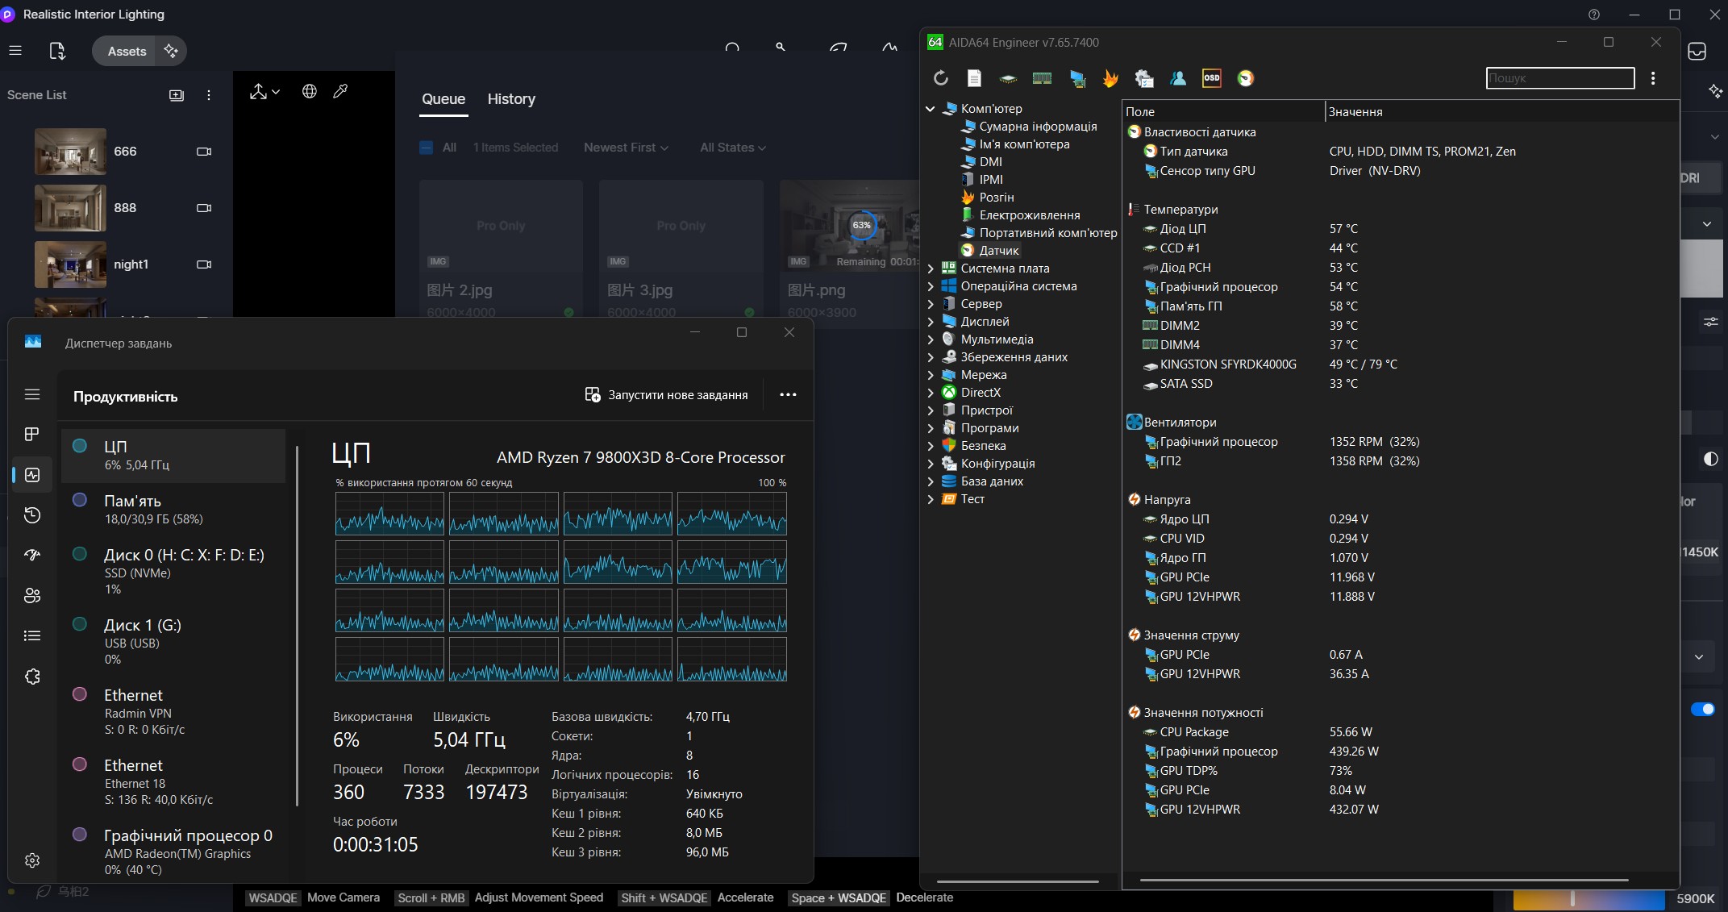Screen dimensions: 1728x912
Task: Open the Newest First sort dropdown
Action: (x=626, y=148)
